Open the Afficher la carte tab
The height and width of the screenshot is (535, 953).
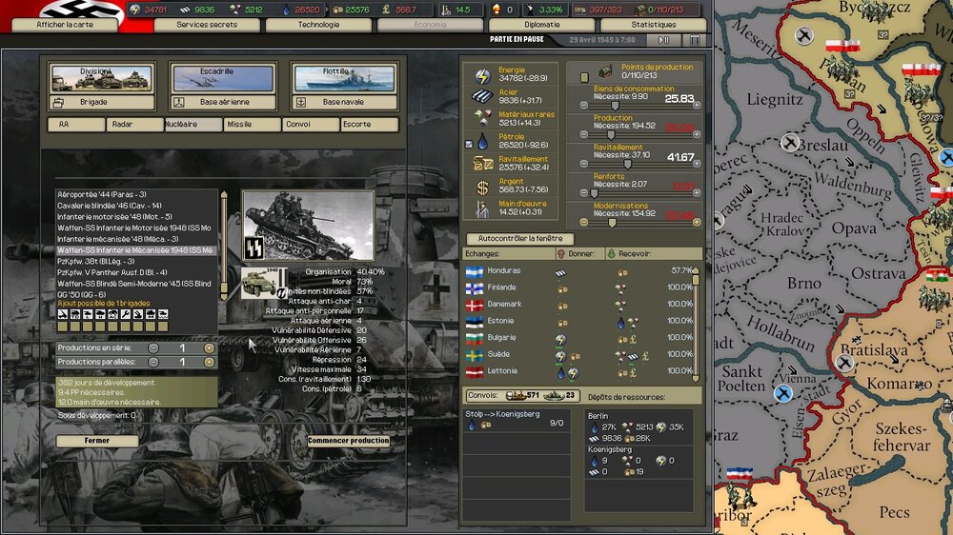click(65, 25)
